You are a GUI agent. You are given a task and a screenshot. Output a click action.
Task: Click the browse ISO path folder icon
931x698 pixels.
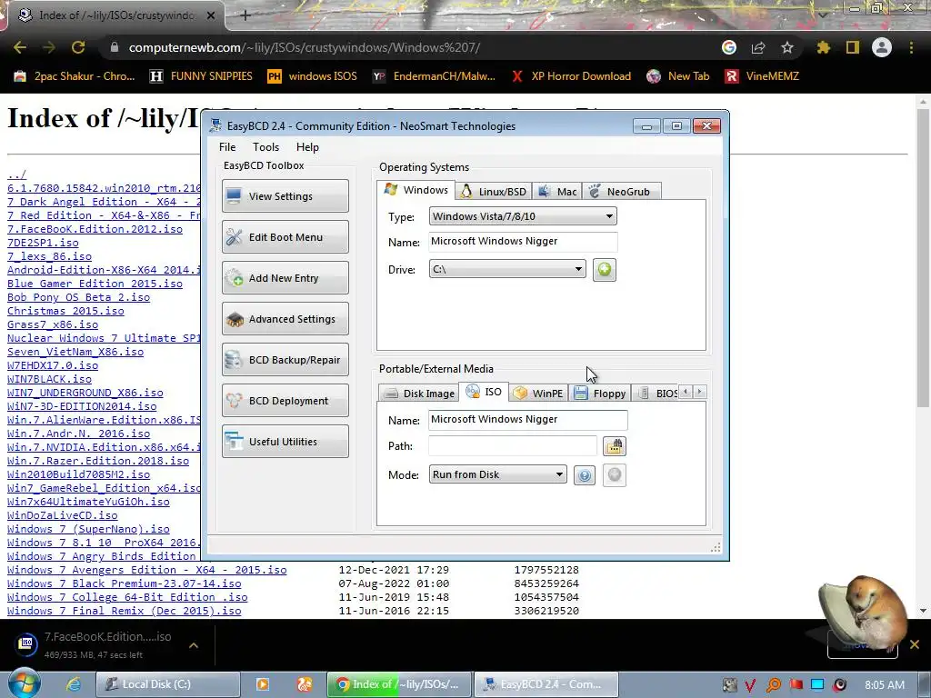[614, 445]
